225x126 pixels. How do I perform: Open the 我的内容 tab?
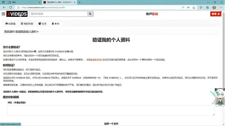(x=27, y=23)
